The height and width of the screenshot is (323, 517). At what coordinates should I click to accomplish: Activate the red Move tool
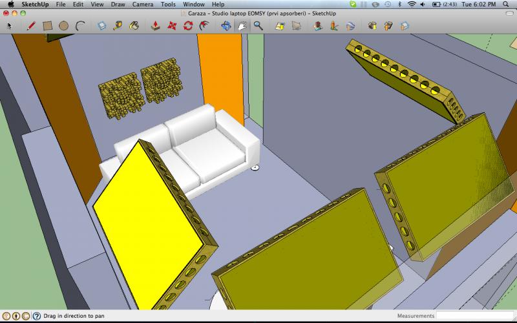(x=172, y=26)
